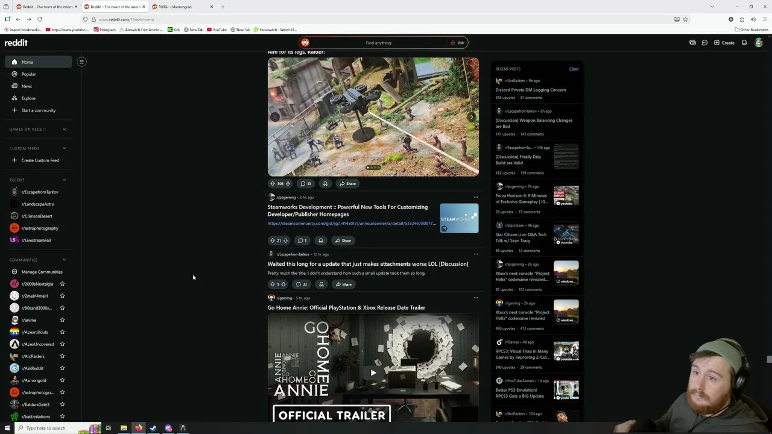Viewport: 772px width, 434px height.
Task: Click the Create post button
Action: coord(724,43)
